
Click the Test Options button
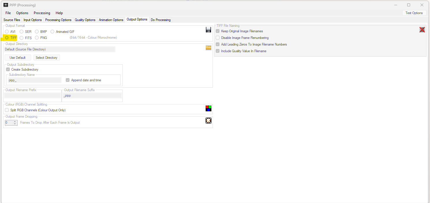pyautogui.click(x=414, y=13)
